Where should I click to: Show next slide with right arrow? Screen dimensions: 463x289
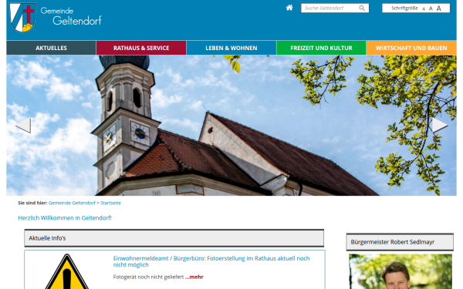click(x=440, y=125)
